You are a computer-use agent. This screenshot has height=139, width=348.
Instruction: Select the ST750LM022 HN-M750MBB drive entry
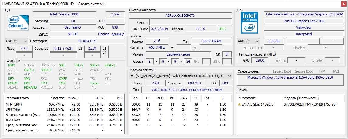310,104
